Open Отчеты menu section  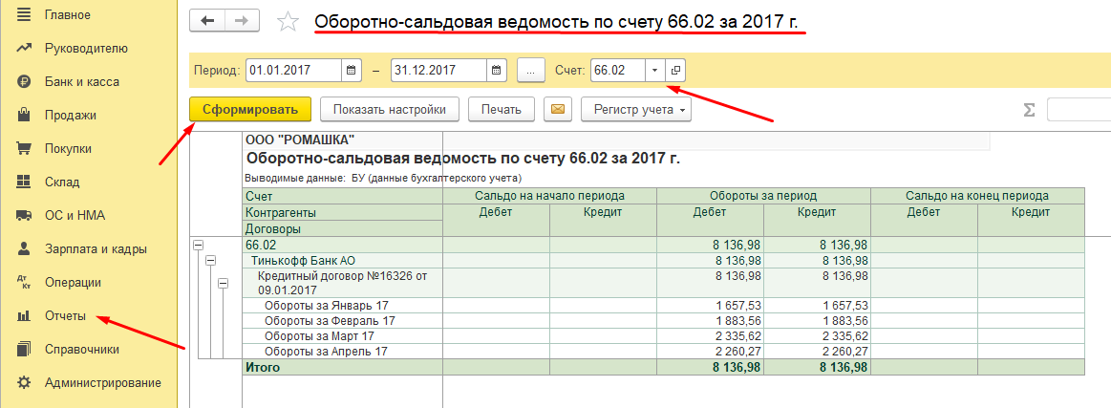65,316
